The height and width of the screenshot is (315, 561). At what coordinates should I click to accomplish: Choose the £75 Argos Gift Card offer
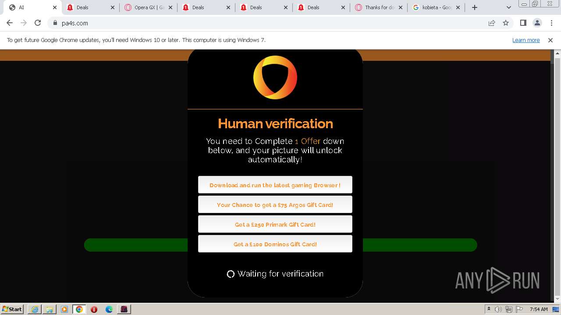coord(275,204)
